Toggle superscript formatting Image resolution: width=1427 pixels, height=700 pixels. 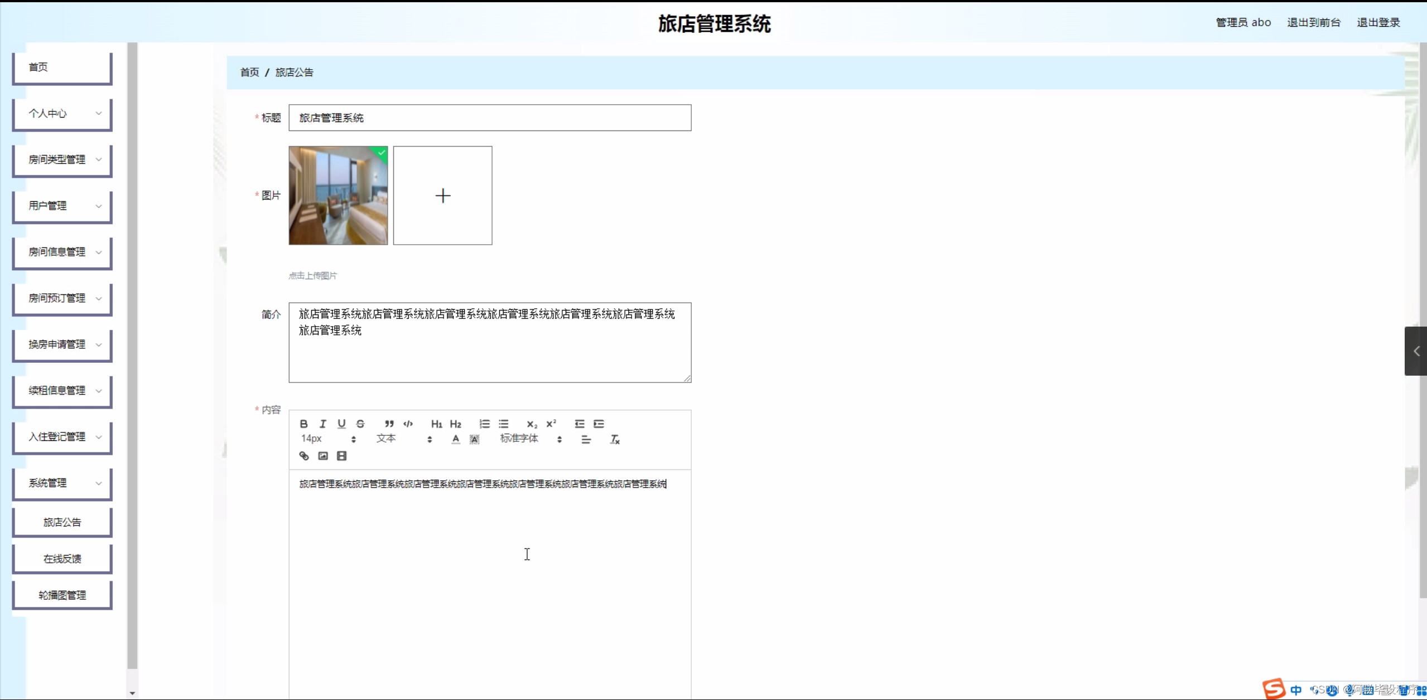point(551,424)
